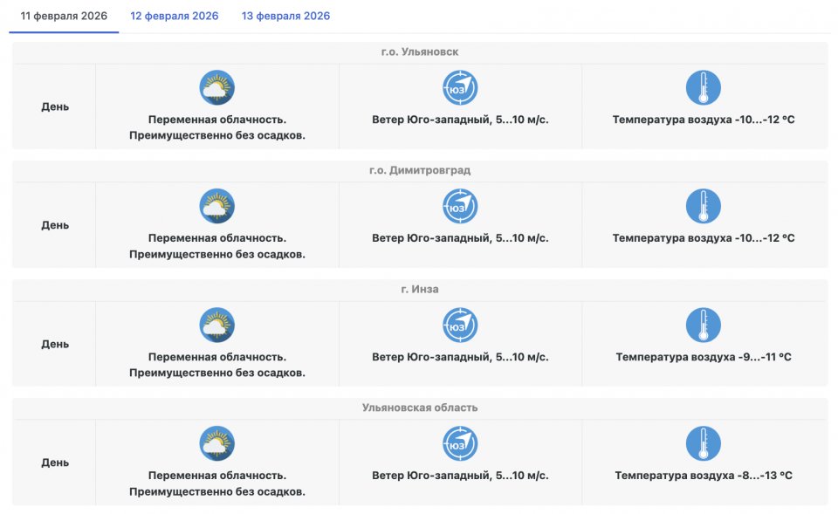Click temperature text -8...-13 °C for Ульяновская область
Screen dimensions: 838x514
coord(704,476)
